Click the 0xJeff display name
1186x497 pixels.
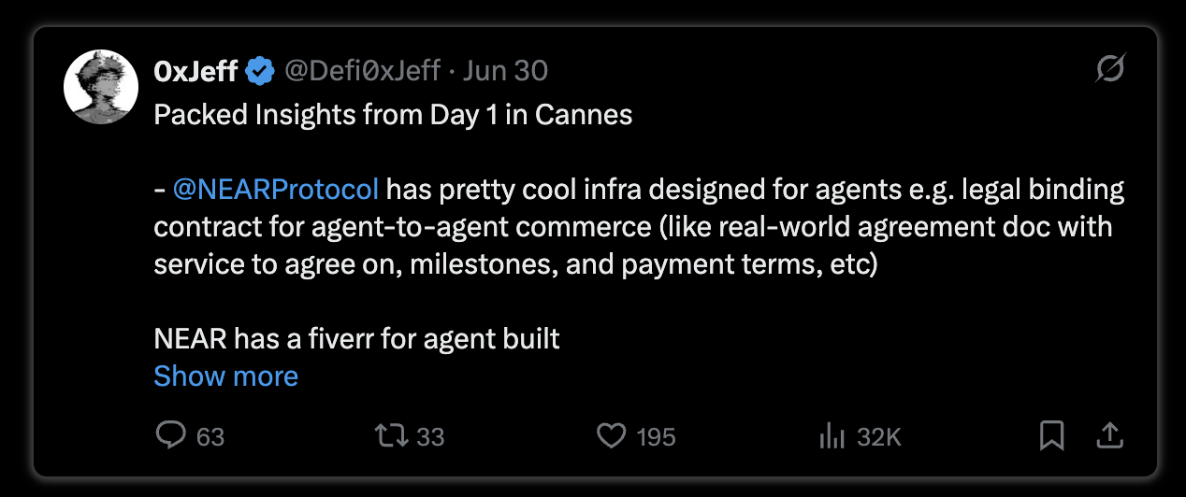pyautogui.click(x=195, y=71)
